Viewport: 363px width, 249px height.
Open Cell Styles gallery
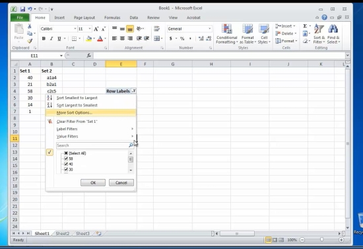264,34
